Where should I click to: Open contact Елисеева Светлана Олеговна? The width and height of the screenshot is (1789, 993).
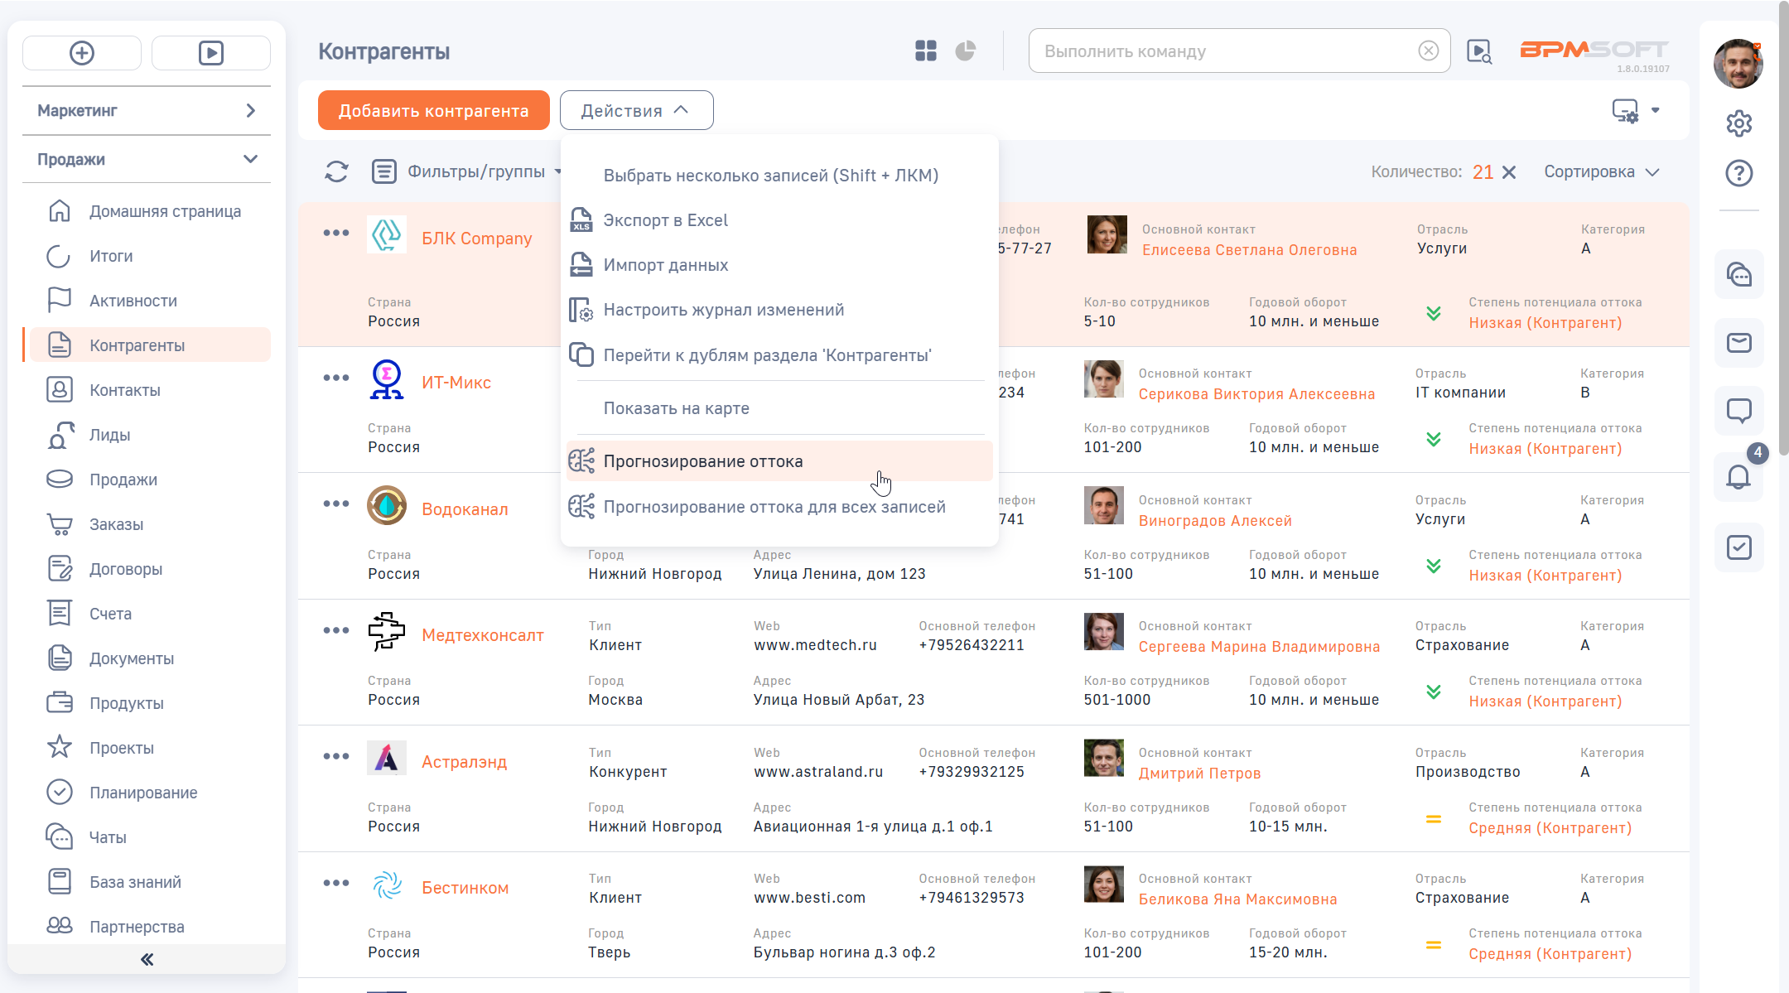1249,250
